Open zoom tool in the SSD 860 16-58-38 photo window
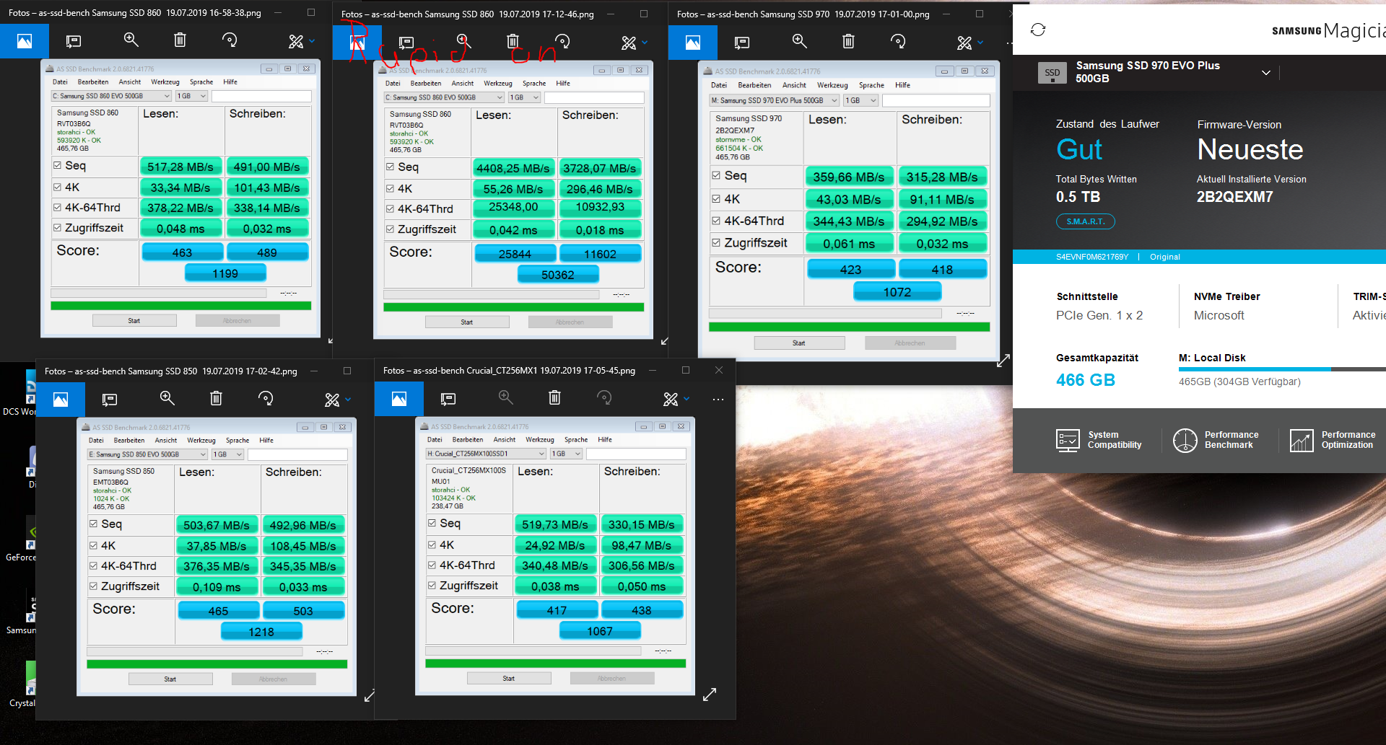1386x745 pixels. 131,40
